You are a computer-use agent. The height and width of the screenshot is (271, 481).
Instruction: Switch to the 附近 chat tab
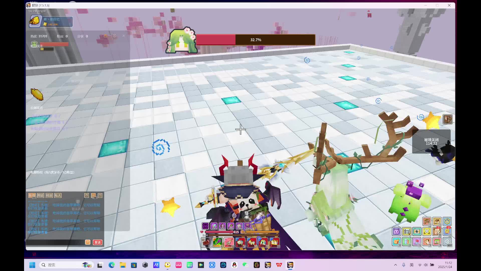pyautogui.click(x=41, y=195)
